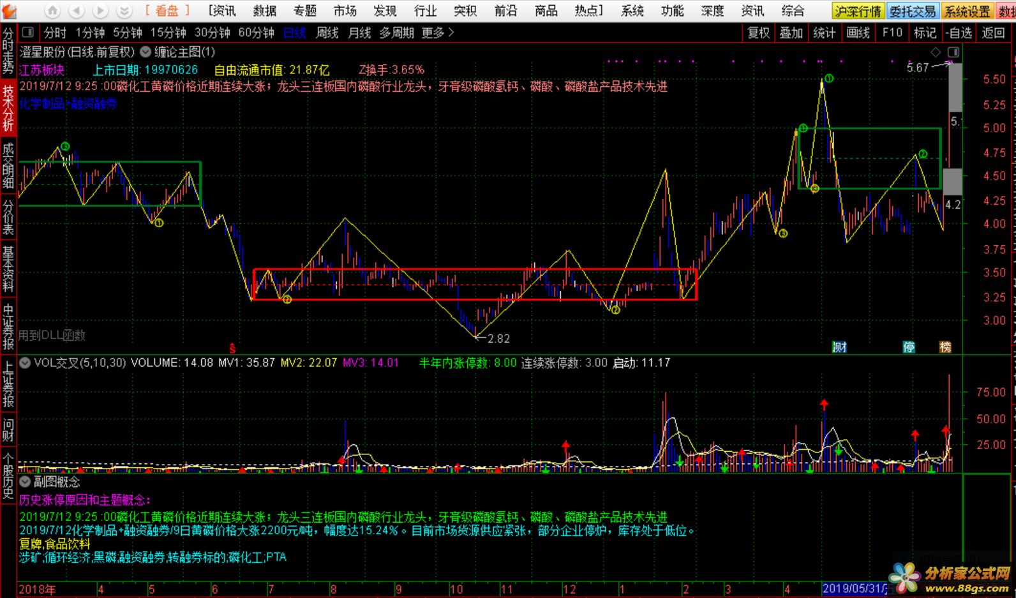Open the 资讯 menu next to 看盘
The width and height of the screenshot is (1016, 598).
point(222,11)
